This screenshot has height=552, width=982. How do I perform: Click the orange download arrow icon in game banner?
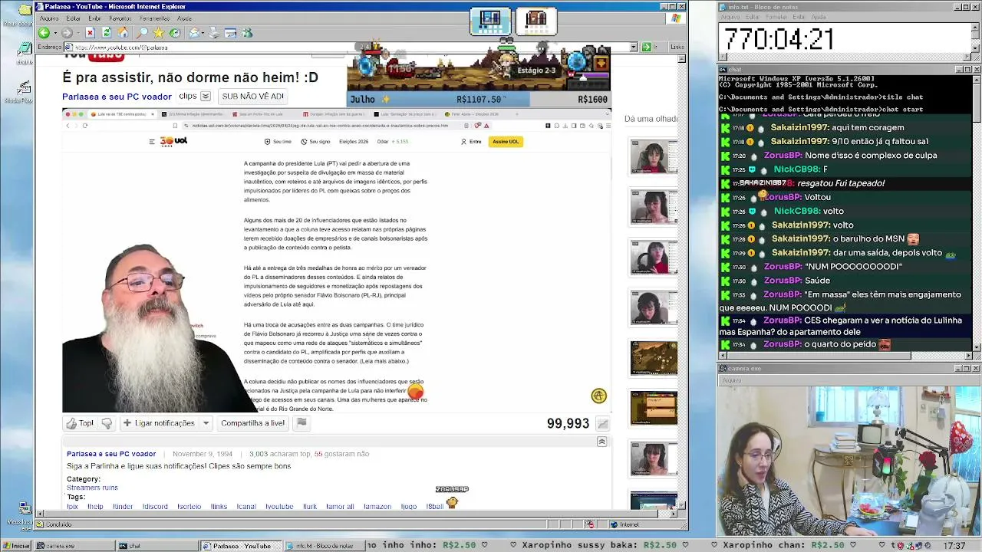(601, 63)
